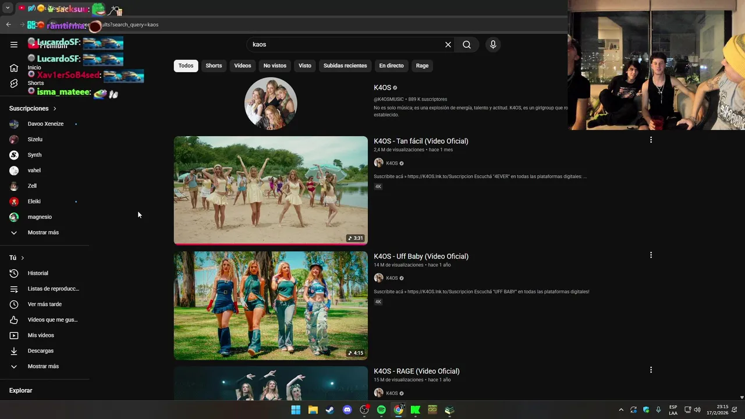Open the volume control in system tray
The width and height of the screenshot is (745, 419).
[697, 410]
